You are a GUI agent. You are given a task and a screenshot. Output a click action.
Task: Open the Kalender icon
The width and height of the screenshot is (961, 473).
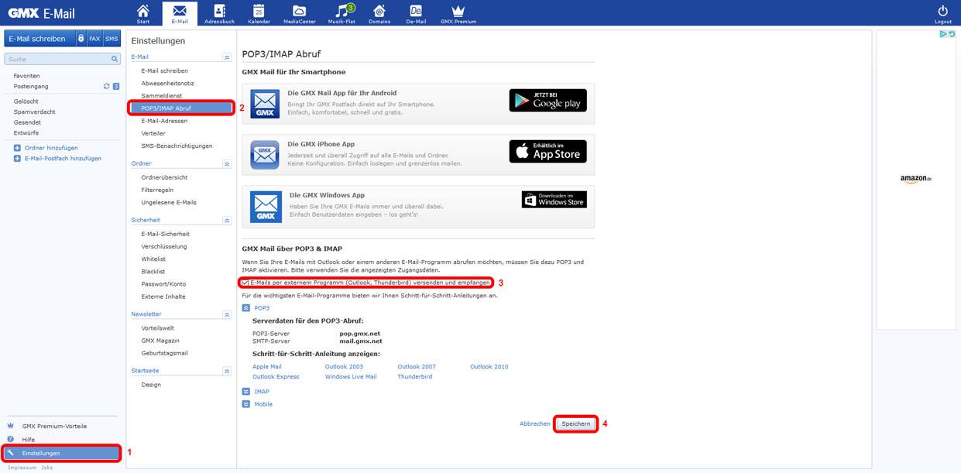(x=259, y=11)
